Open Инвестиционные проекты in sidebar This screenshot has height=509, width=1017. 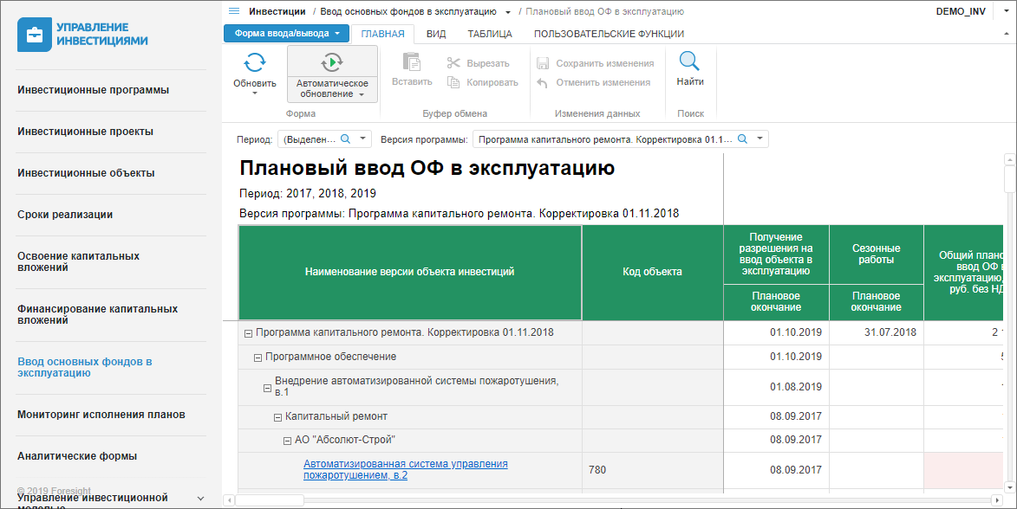86,132
